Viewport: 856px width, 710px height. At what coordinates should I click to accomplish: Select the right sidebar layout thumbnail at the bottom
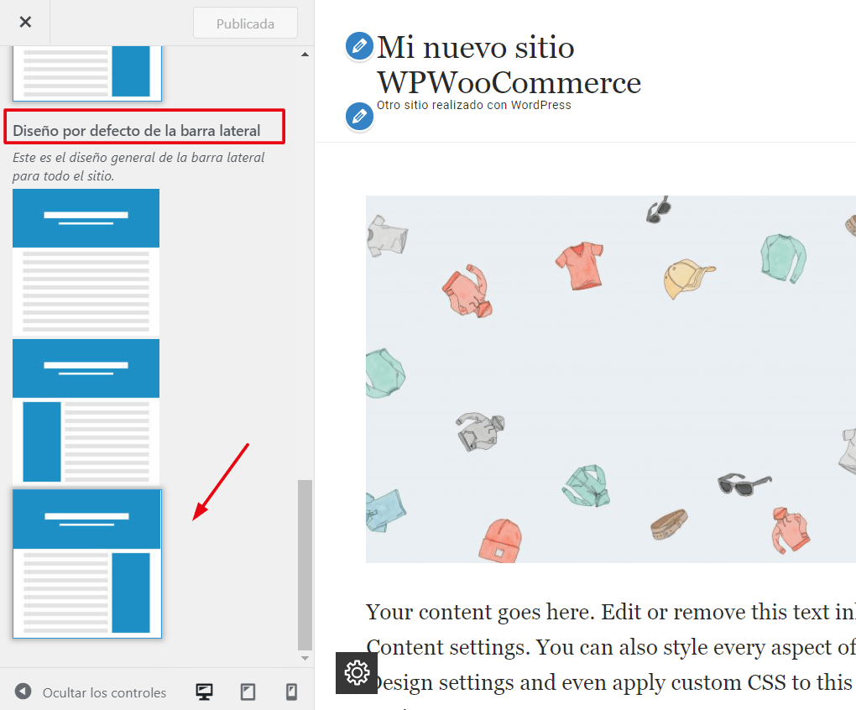click(86, 563)
